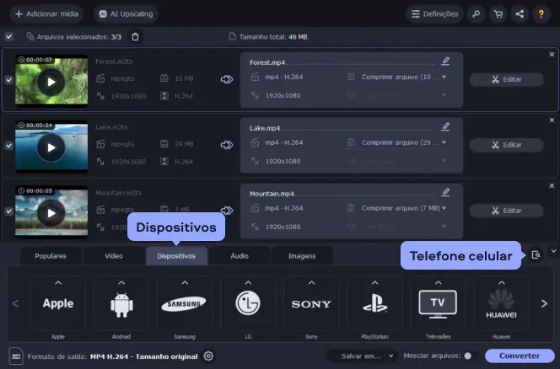Expand the Apple preset chevron
This screenshot has height=369, width=560.
point(58,282)
